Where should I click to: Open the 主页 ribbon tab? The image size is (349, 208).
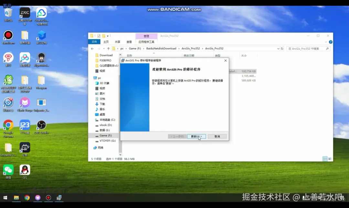106,42
